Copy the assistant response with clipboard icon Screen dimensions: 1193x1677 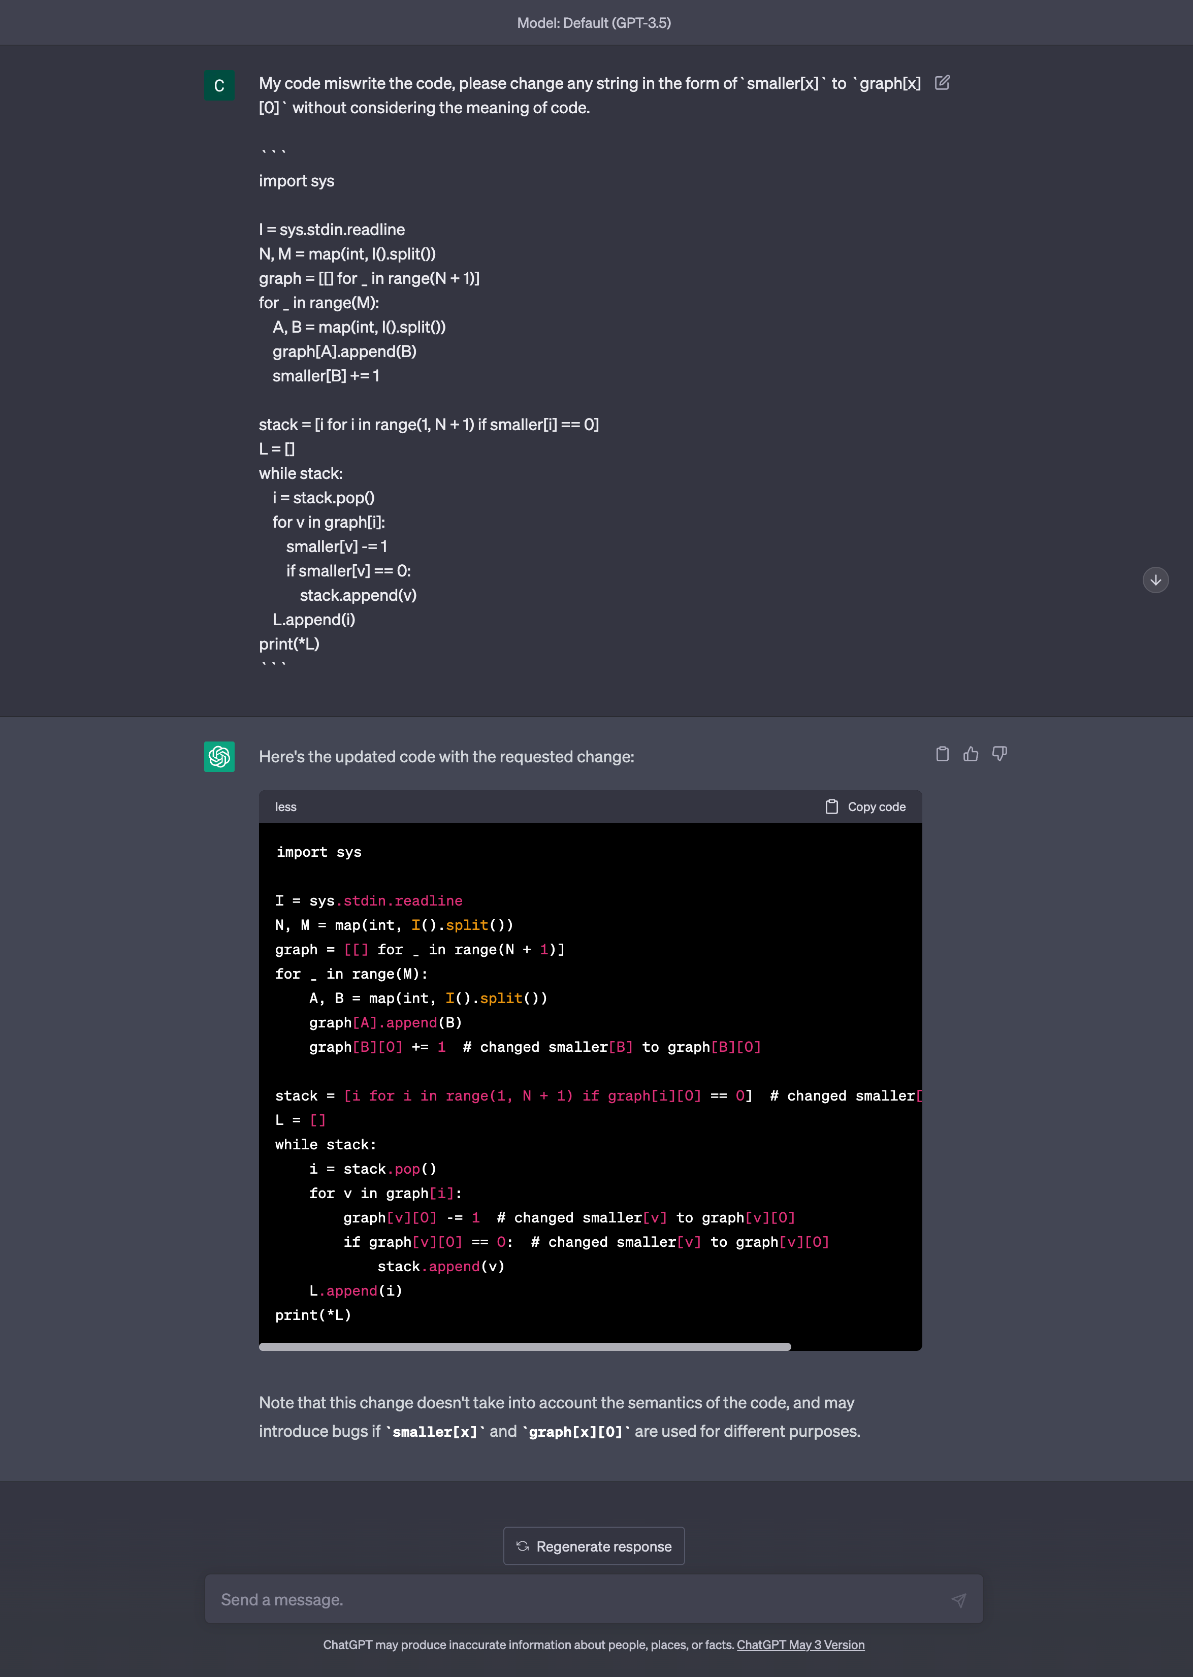942,754
